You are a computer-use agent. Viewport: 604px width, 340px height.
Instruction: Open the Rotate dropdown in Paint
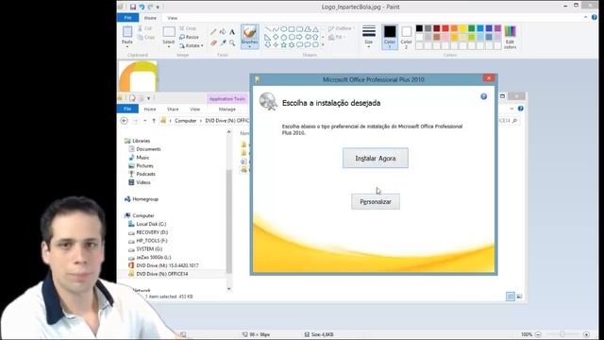click(x=191, y=45)
